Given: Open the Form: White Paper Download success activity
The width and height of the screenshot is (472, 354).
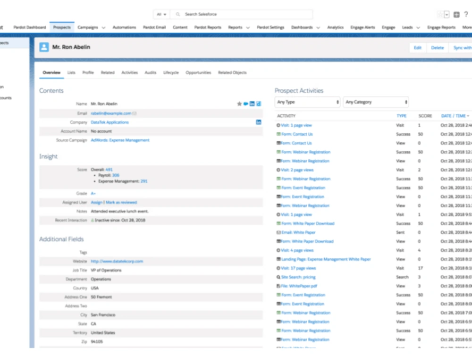Looking at the screenshot, I should [308, 224].
